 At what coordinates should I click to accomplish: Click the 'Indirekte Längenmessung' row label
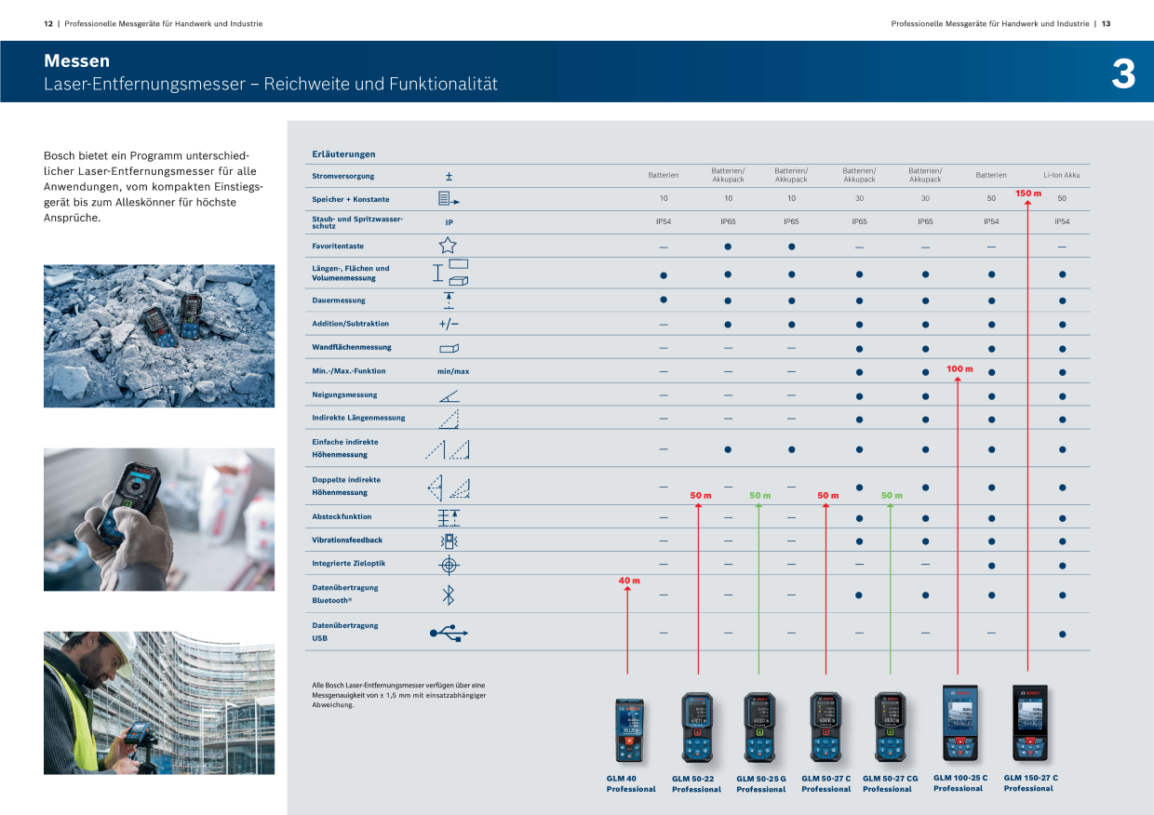358,418
